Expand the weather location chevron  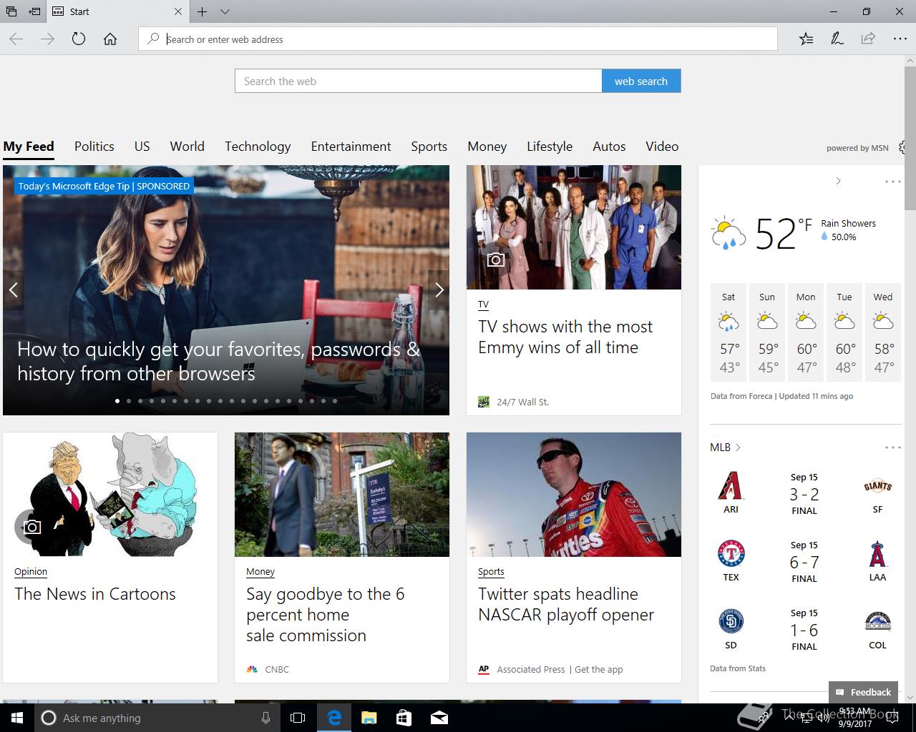pyautogui.click(x=838, y=182)
